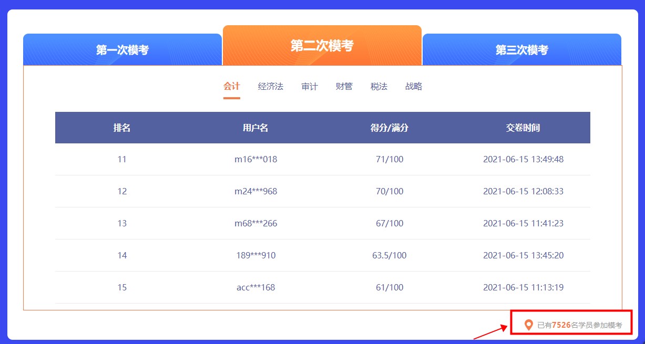Click the 已有7526名学员参加模考 text
This screenshot has height=344, width=645.
click(580, 325)
